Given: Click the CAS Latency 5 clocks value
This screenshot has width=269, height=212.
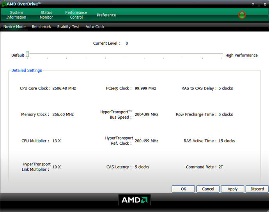Looking at the screenshot, I should pos(142,167).
